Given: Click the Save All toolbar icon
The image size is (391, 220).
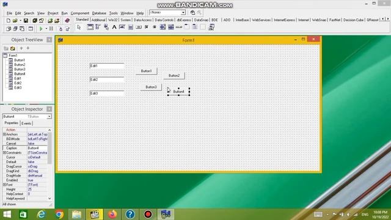Looking at the screenshot, I should (35, 21).
